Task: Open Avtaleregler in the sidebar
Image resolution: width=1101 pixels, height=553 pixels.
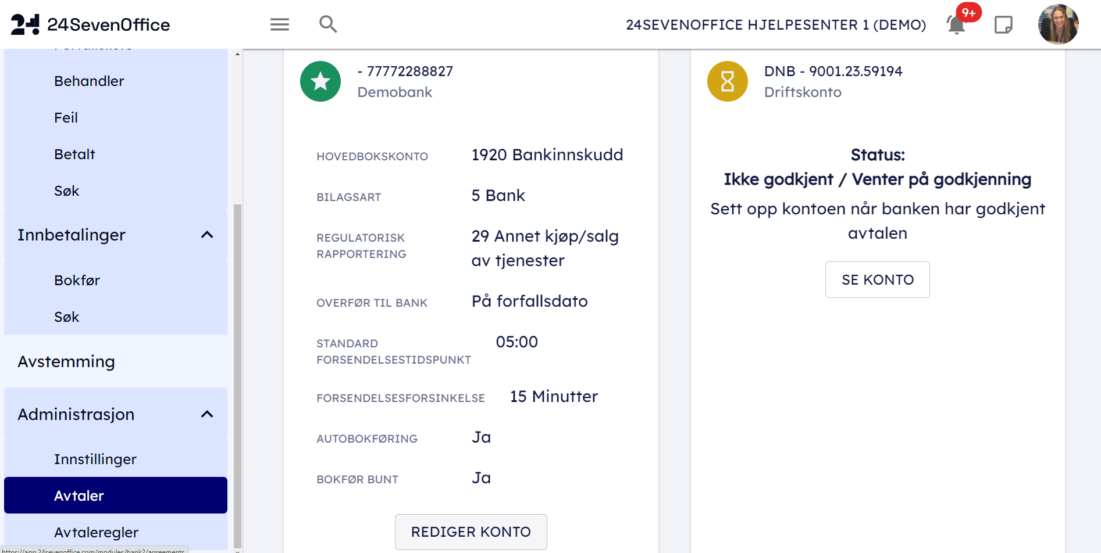Action: pyautogui.click(x=96, y=532)
